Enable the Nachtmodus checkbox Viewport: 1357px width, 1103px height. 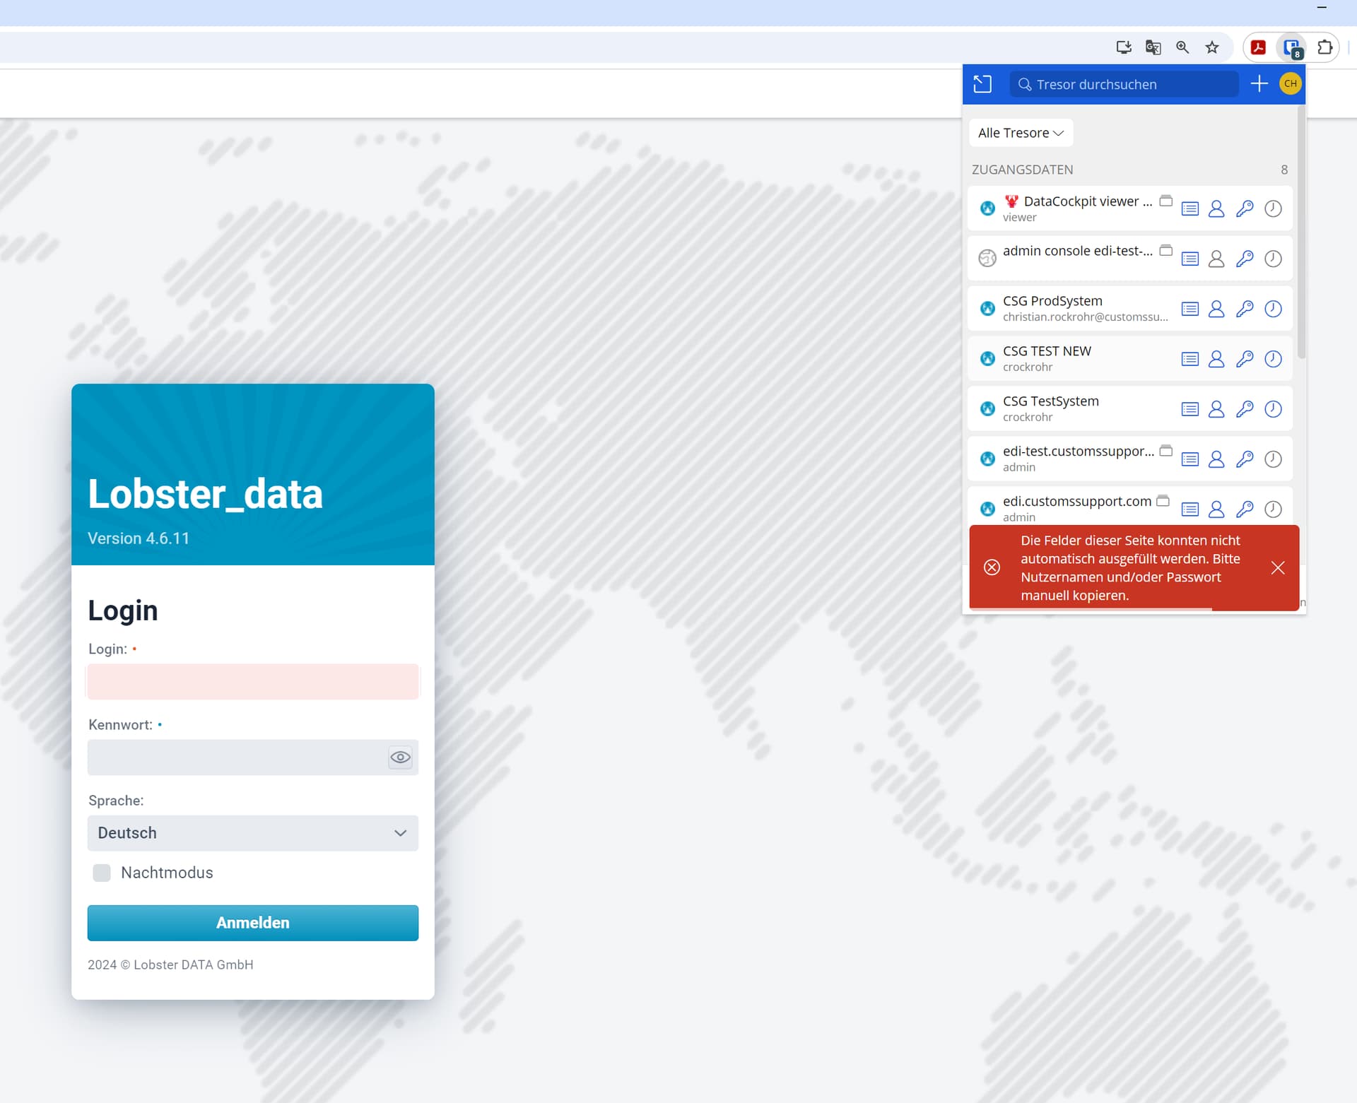[102, 873]
